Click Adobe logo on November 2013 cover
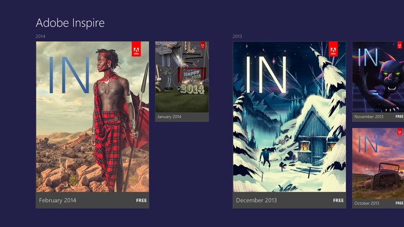Viewport: 404px width, 227px height. [x=400, y=45]
